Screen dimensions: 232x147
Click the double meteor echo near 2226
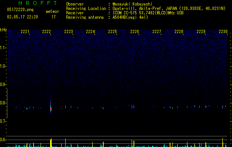pos(133,107)
